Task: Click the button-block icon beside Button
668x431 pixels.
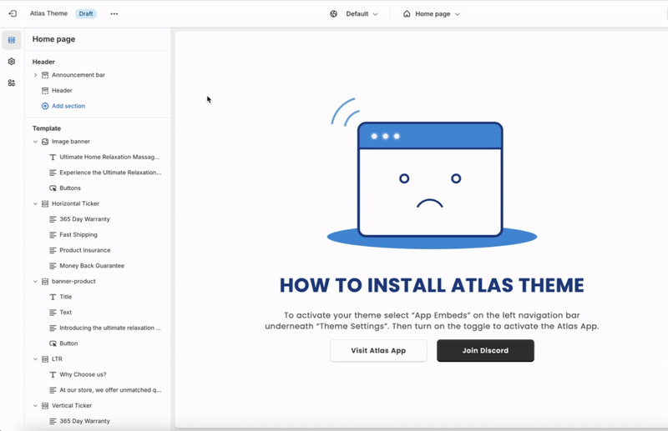Action: (53, 343)
